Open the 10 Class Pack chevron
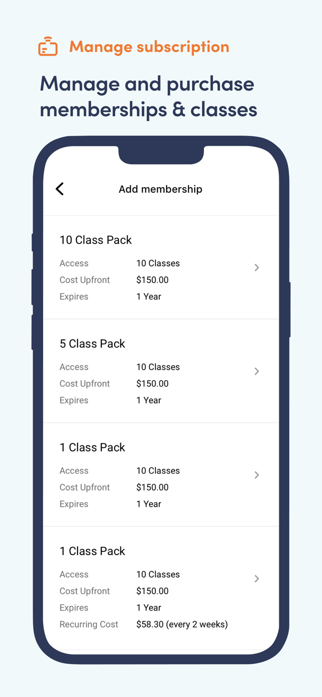The image size is (322, 697). 256,268
